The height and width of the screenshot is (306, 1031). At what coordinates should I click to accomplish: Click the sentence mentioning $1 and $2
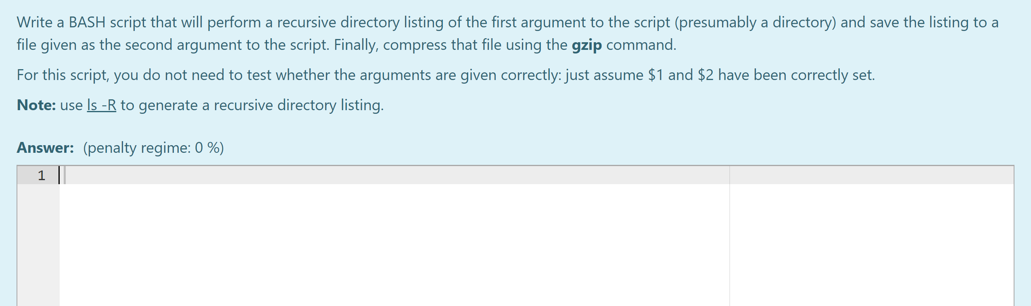click(444, 75)
